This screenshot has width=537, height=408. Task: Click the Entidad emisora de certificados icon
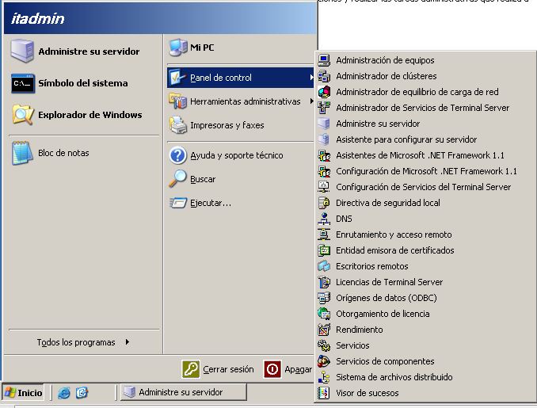pos(324,250)
